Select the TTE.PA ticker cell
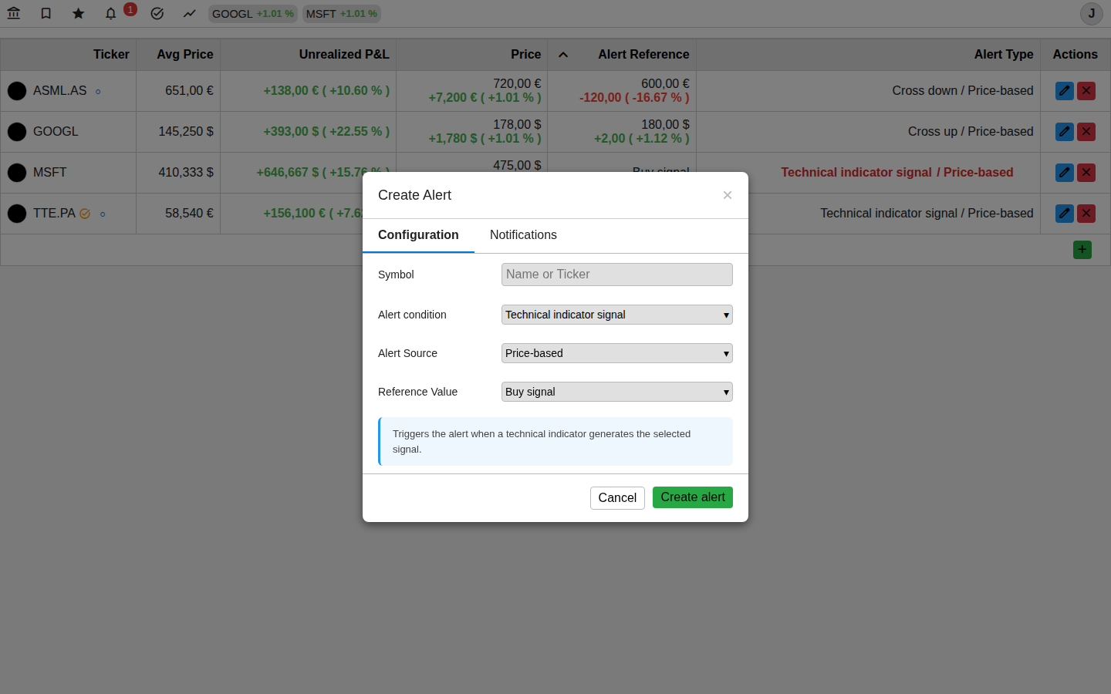 point(68,214)
